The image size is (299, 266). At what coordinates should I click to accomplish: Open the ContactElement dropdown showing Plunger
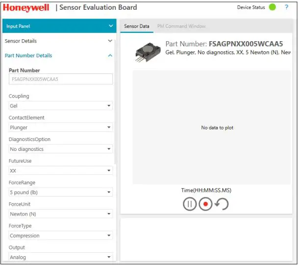click(61, 127)
